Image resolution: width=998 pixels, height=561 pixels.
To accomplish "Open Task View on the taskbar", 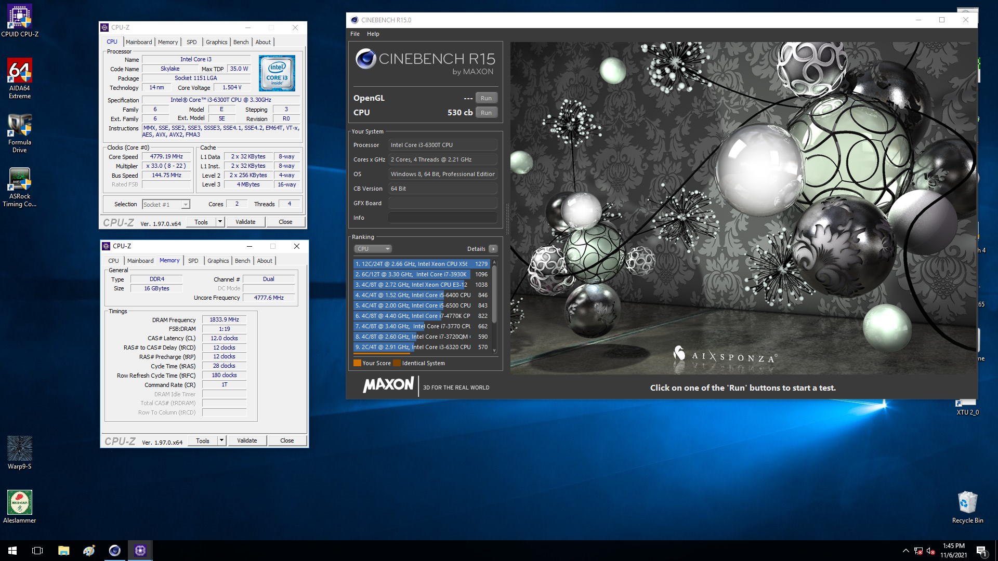I will point(37,551).
